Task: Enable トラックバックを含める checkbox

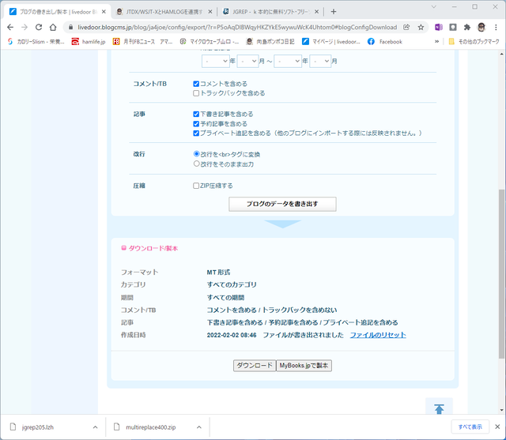Action: pyautogui.click(x=196, y=93)
